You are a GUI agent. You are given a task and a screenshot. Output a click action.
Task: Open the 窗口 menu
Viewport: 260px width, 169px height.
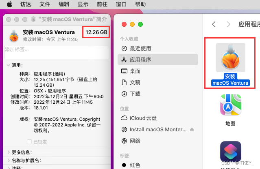[121, 4]
